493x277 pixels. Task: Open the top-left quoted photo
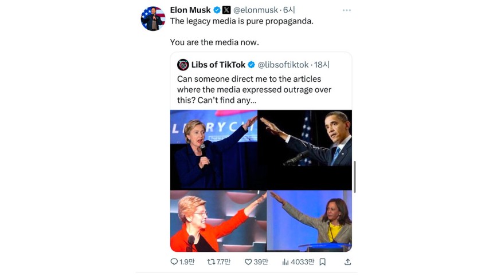coord(214,149)
